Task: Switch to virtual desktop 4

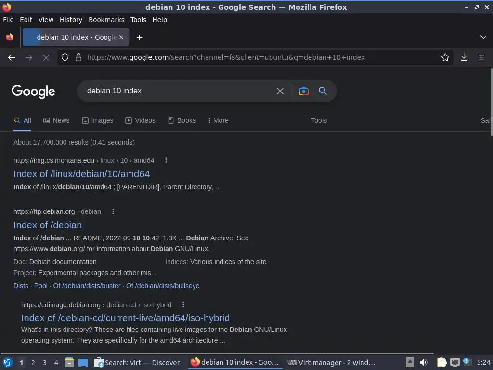Action: [x=56, y=363]
